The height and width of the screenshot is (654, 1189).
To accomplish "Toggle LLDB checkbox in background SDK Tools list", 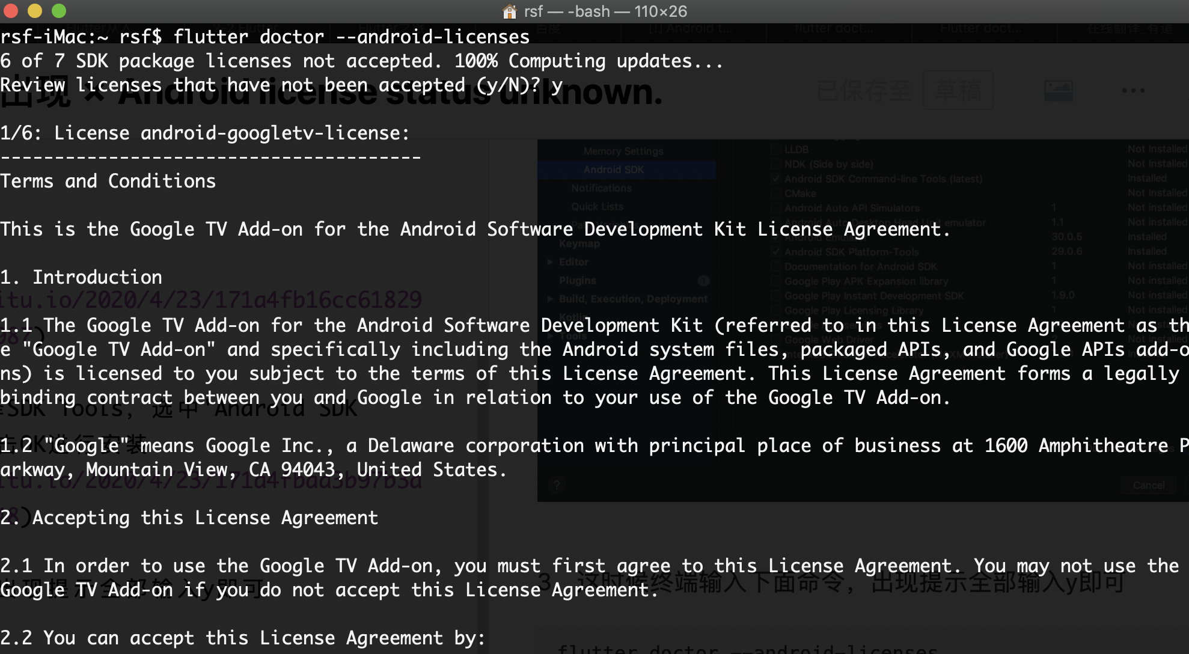I will pos(775,150).
